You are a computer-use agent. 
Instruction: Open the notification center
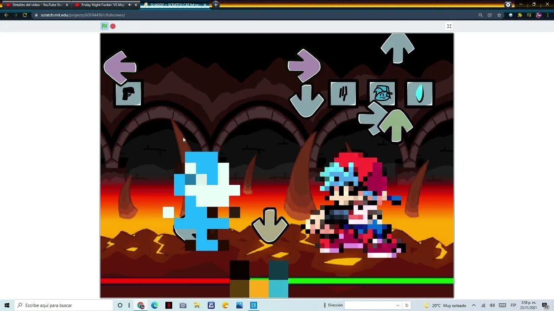point(545,305)
